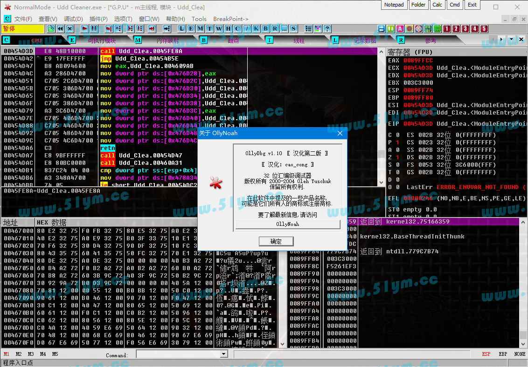Screen dimensions: 528x367
Task: Click the Command input field
Action: [179, 354]
